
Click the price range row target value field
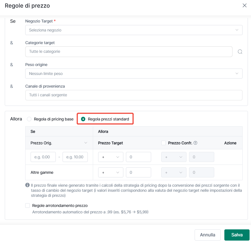click(x=139, y=157)
